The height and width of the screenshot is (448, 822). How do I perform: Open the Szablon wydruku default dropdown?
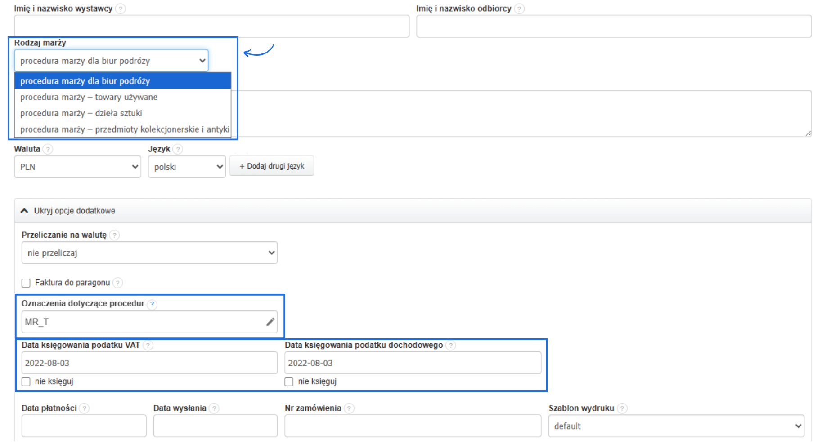[x=676, y=426]
